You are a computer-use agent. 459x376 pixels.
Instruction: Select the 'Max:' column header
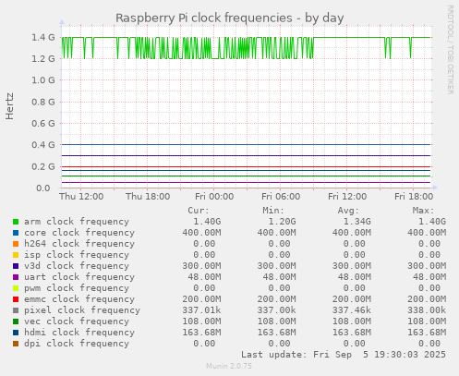point(424,211)
